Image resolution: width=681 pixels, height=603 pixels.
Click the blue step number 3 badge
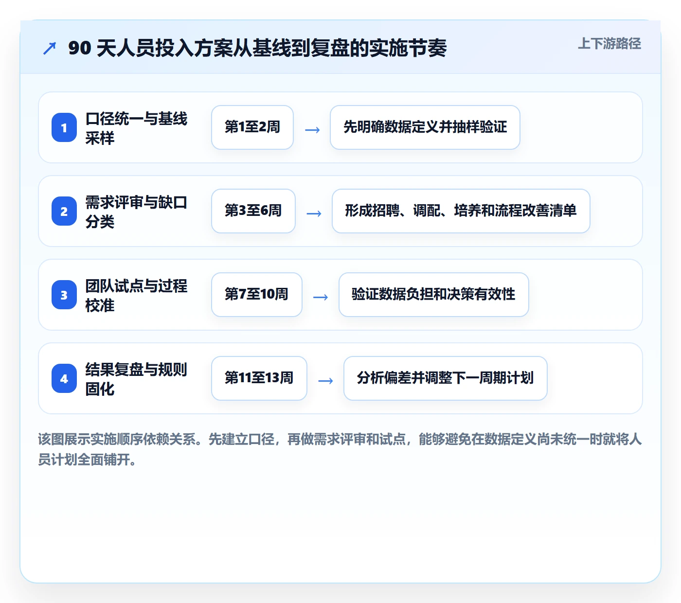[x=64, y=295]
